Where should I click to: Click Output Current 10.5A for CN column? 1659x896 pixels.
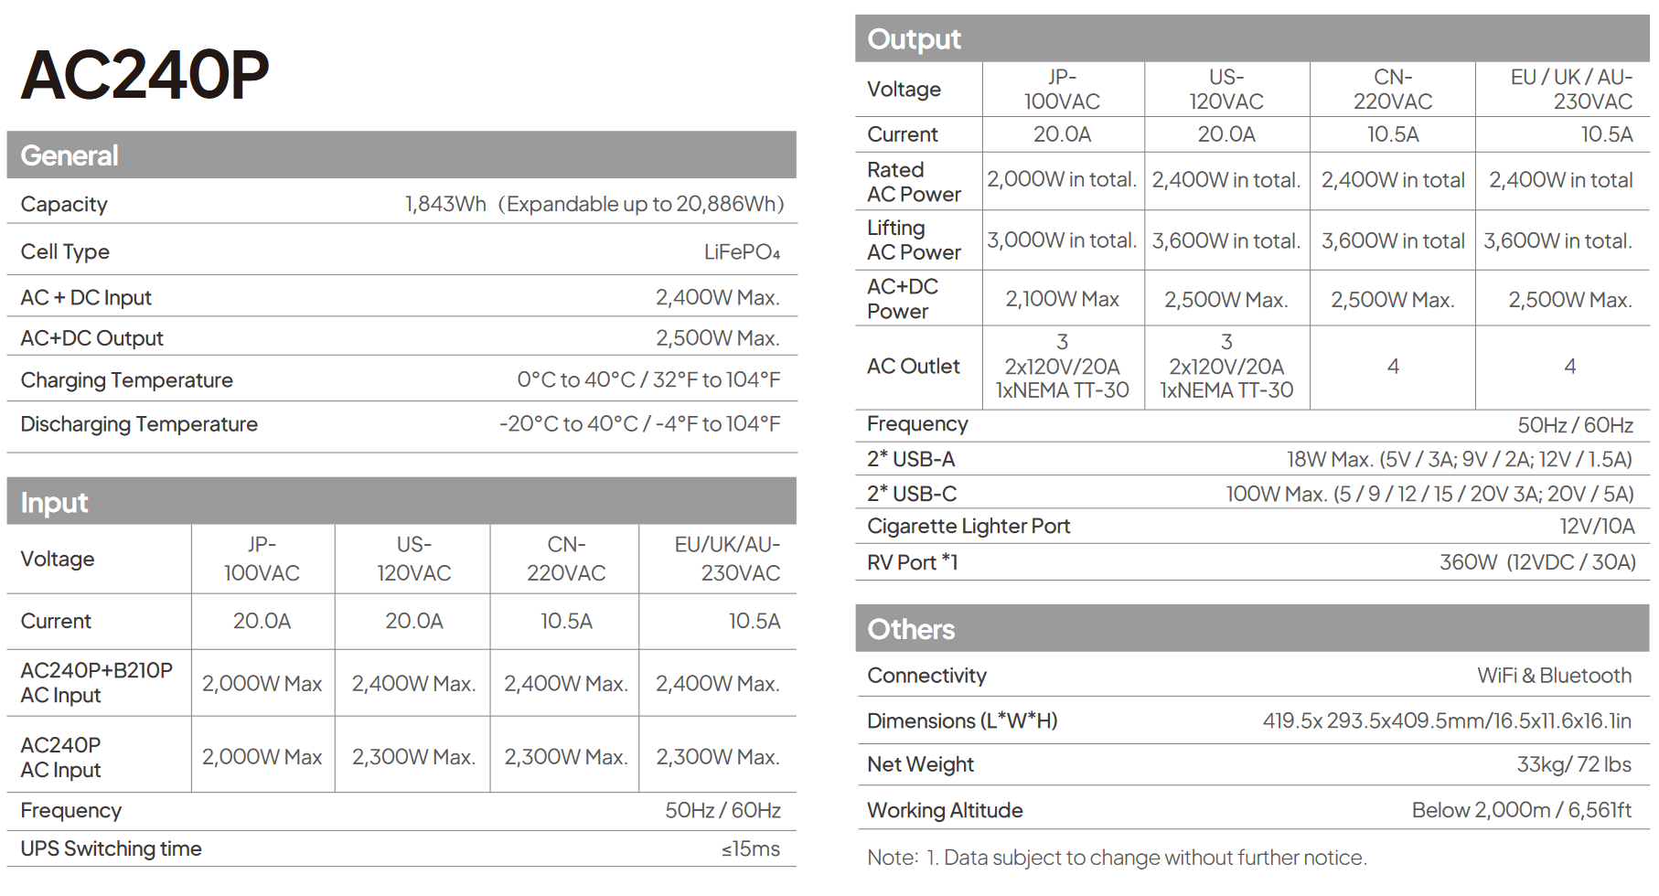pyautogui.click(x=1393, y=134)
